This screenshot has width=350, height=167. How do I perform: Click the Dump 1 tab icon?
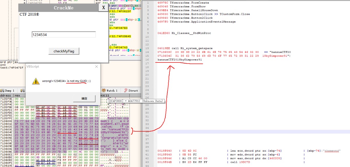(2, 90)
